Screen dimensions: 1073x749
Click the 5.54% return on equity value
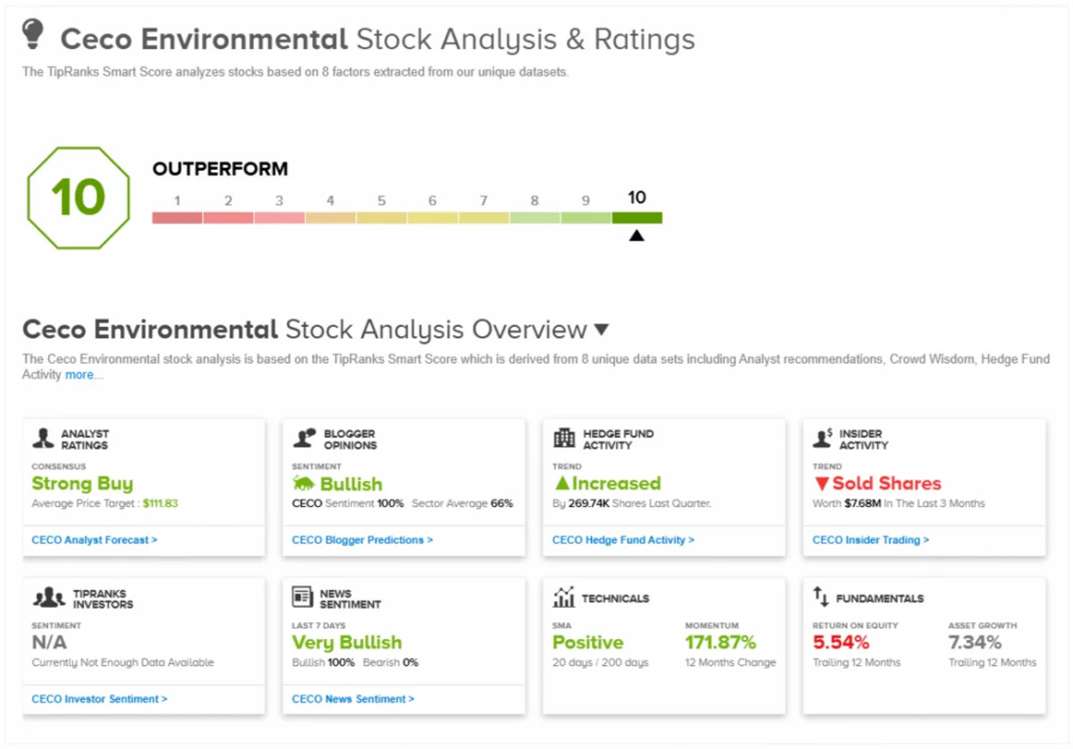pyautogui.click(x=841, y=643)
